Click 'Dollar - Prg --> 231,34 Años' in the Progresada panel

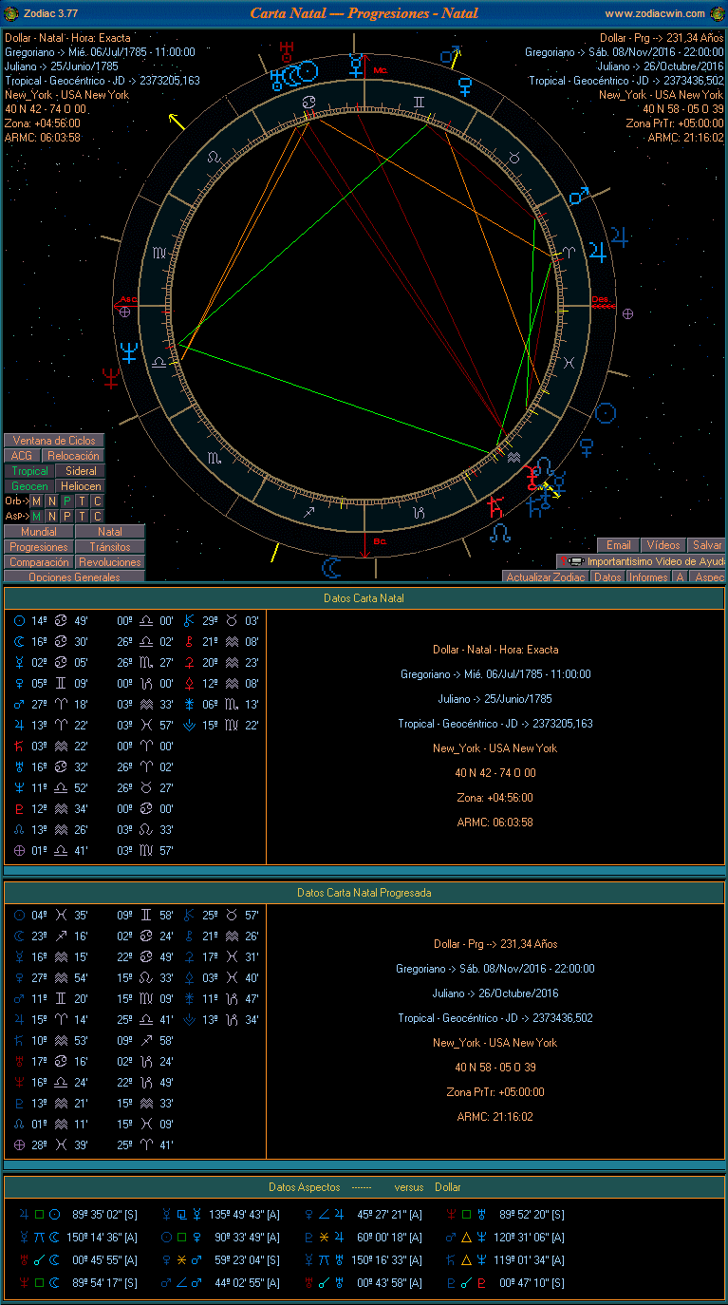[x=495, y=944]
